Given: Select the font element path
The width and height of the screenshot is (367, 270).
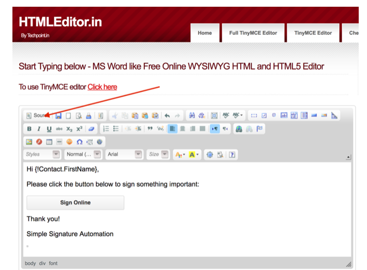Looking at the screenshot, I should [x=53, y=263].
